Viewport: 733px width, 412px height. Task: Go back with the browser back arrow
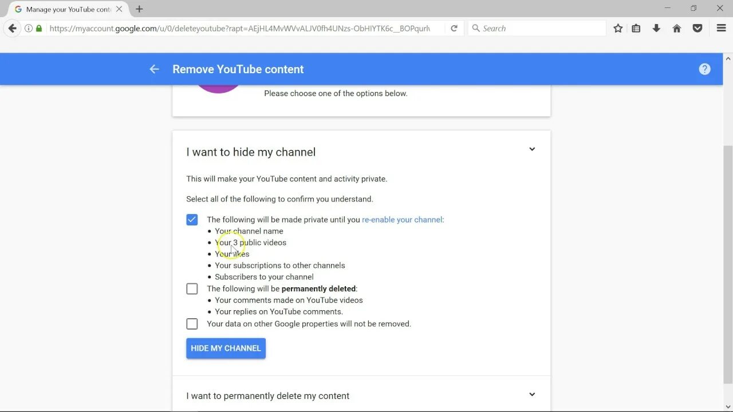coord(12,28)
